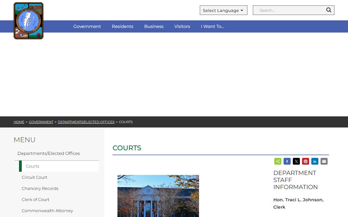Open Clerk of Court sidebar link
This screenshot has height=217, width=348.
[x=36, y=200]
